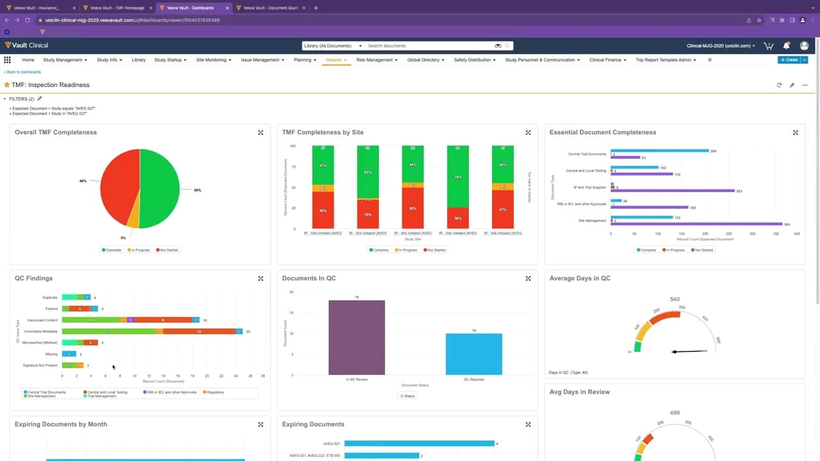Open the Issue Management dropdown menu
This screenshot has height=461, width=820.
click(263, 60)
